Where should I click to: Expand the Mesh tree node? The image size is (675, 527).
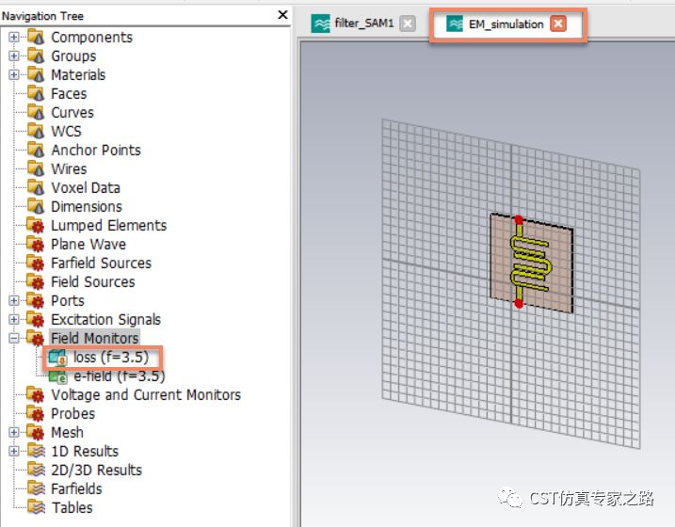[x=14, y=432]
